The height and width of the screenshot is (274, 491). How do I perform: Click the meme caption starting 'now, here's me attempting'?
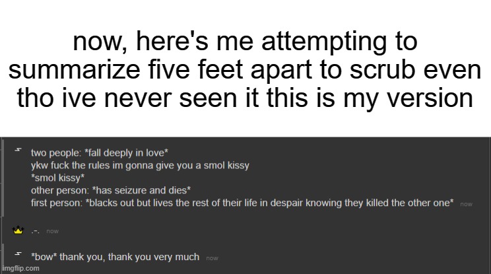pos(245,69)
